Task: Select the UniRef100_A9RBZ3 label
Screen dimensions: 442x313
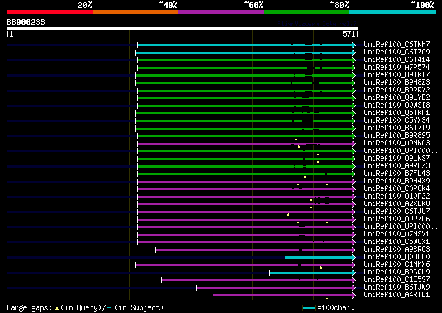Action: tap(396, 165)
